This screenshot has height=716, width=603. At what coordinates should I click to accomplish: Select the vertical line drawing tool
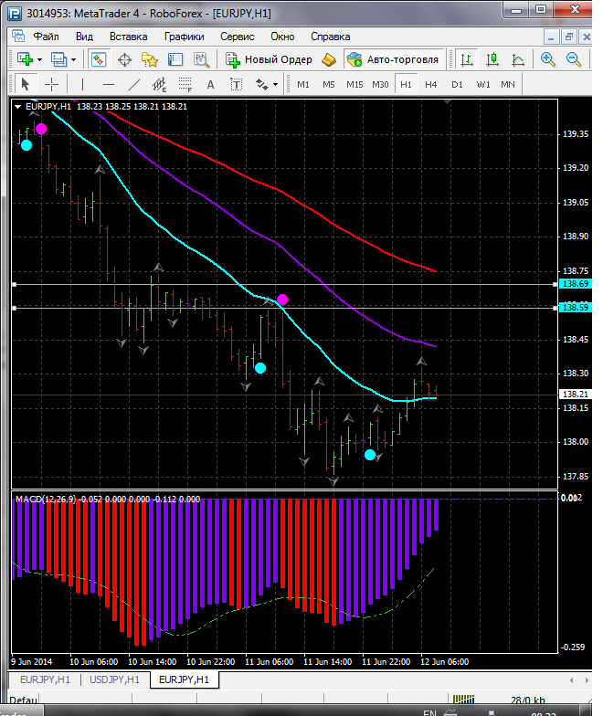click(x=82, y=84)
